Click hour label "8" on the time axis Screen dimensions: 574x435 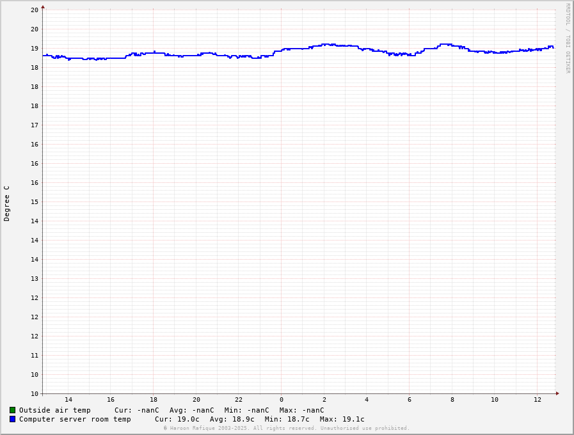(x=452, y=400)
